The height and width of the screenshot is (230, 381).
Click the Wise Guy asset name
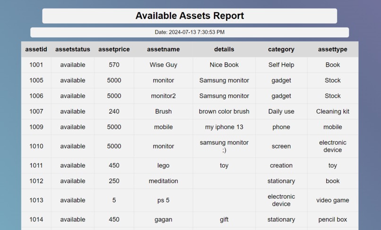coord(163,65)
